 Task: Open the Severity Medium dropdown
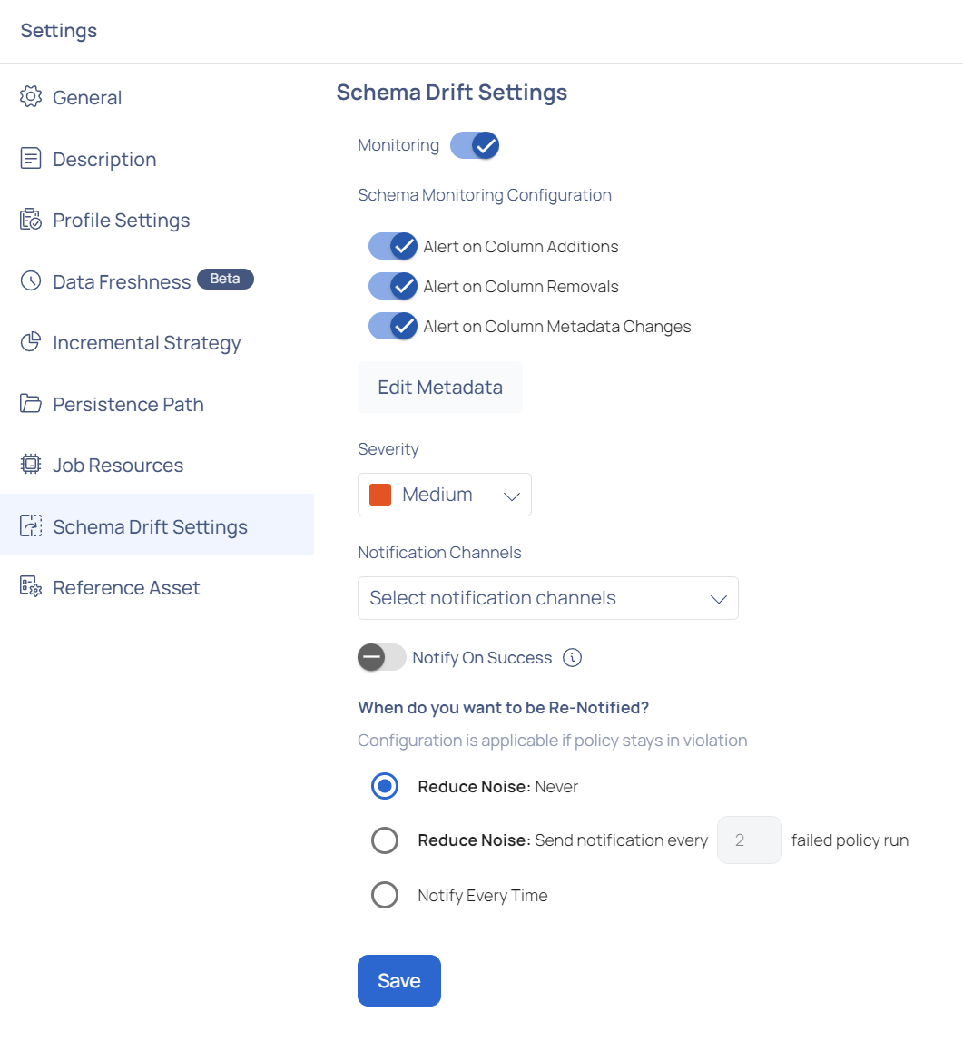pyautogui.click(x=445, y=495)
